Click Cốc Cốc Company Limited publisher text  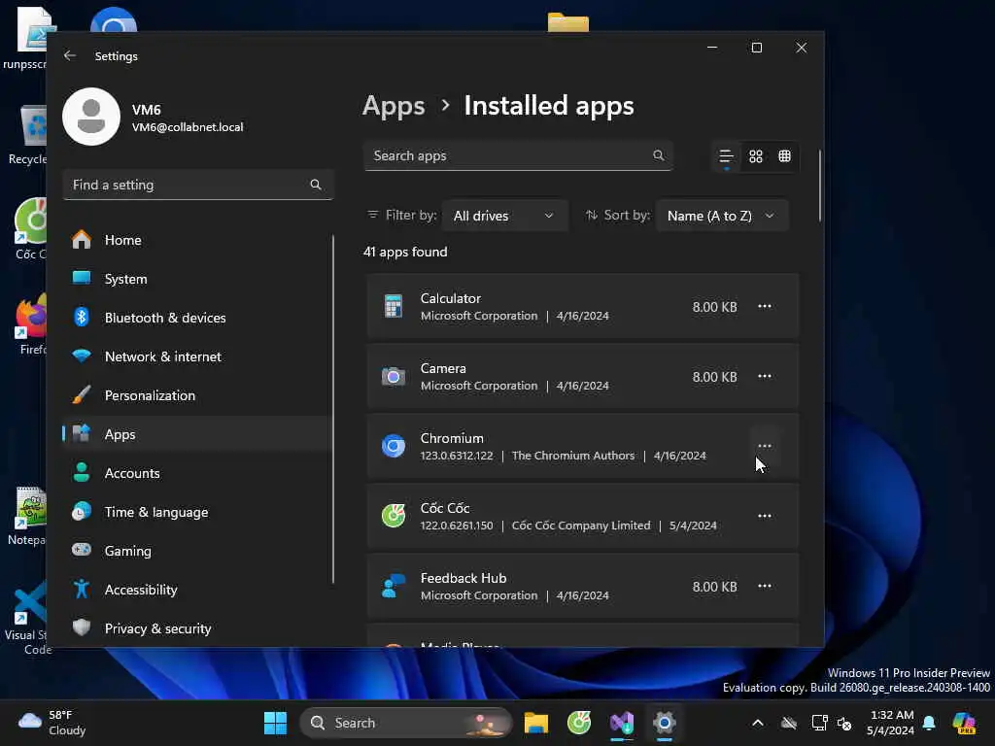click(x=581, y=526)
